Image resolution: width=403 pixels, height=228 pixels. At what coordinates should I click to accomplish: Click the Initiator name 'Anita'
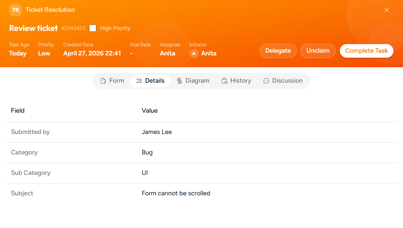click(209, 54)
